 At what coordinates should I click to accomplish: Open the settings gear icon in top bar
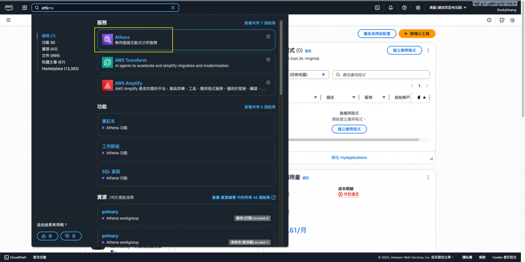pyautogui.click(x=418, y=8)
